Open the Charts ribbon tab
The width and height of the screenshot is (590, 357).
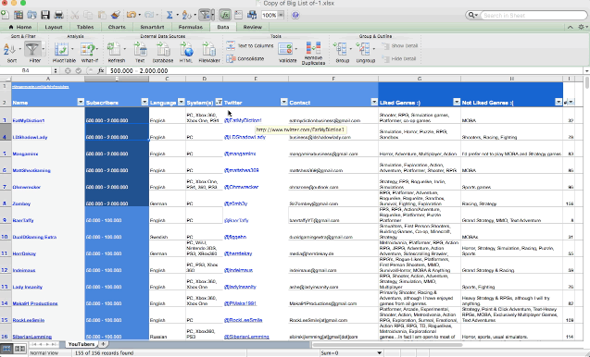[x=117, y=27]
